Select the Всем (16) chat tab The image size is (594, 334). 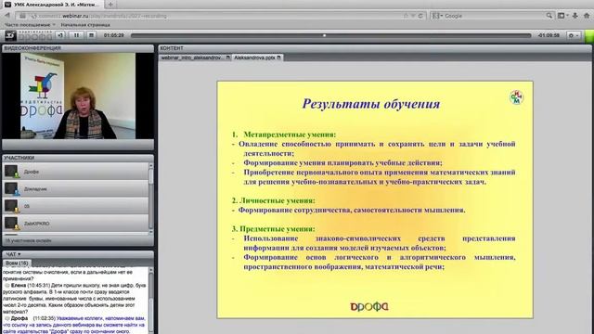(17, 263)
